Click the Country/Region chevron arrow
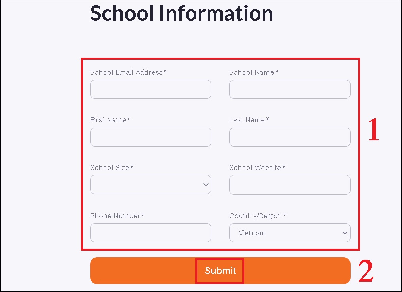Image resolution: width=402 pixels, height=292 pixels. pyautogui.click(x=344, y=233)
